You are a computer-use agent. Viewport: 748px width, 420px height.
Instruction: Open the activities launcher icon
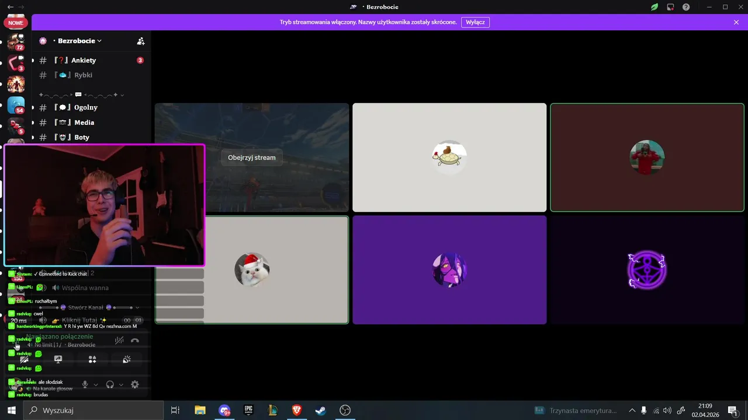[x=92, y=359]
